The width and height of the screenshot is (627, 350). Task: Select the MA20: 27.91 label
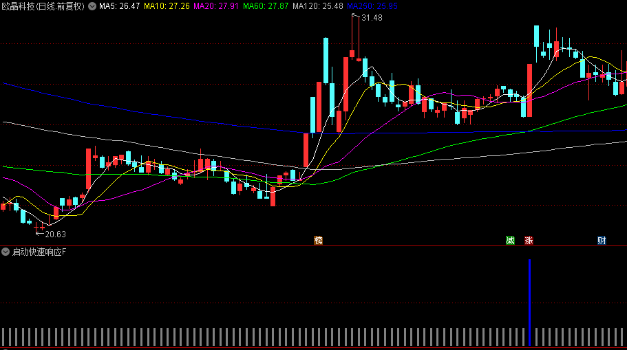(216, 6)
